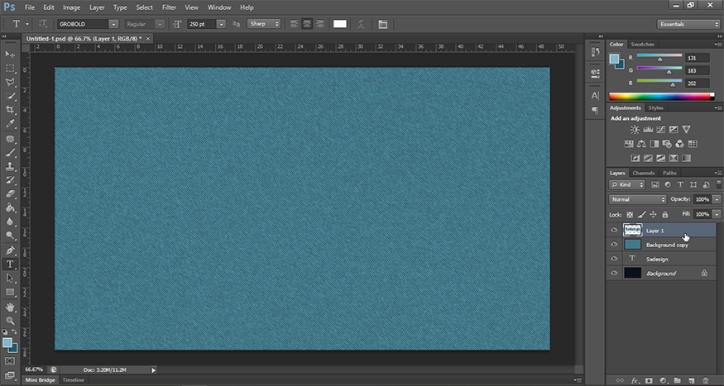Image resolution: width=724 pixels, height=386 pixels.
Task: Hide the Layer 1 layer
Action: click(x=614, y=230)
